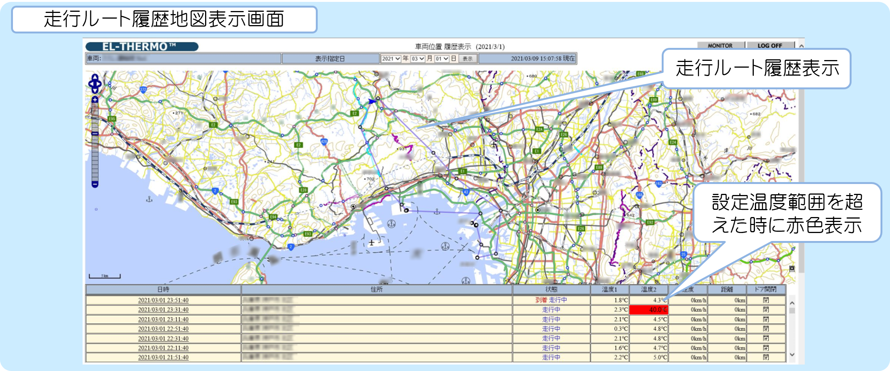This screenshot has height=371, width=890.
Task: Click the history table scroll up arrow
Action: (x=792, y=303)
